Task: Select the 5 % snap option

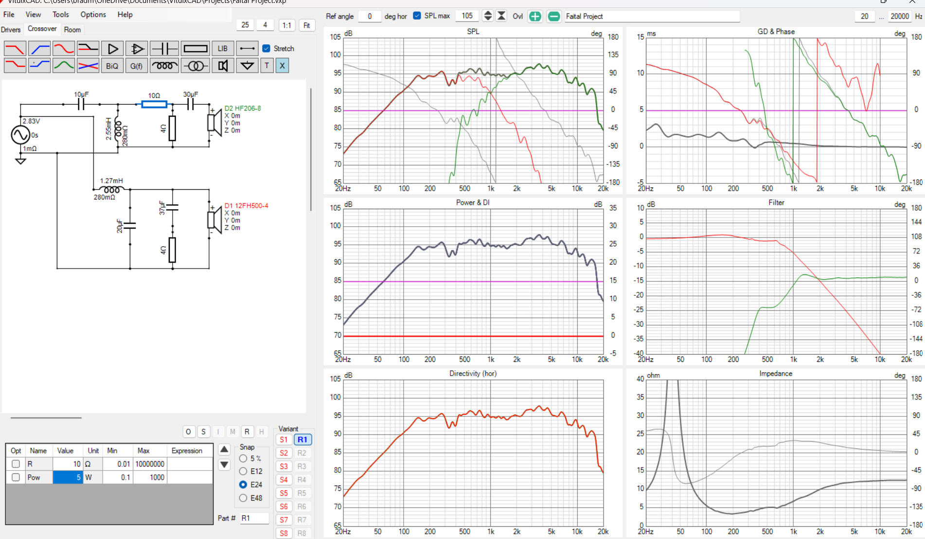Action: [x=243, y=458]
